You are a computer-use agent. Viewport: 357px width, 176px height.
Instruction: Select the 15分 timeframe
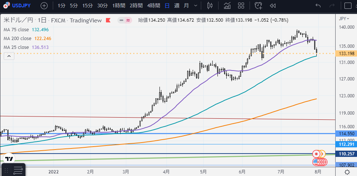tap(87, 6)
